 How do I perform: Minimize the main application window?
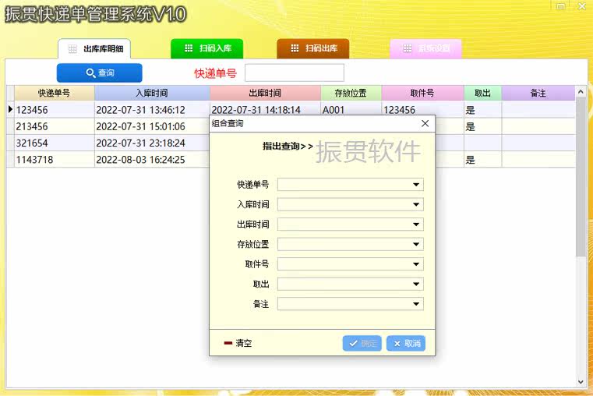pyautogui.click(x=560, y=5)
